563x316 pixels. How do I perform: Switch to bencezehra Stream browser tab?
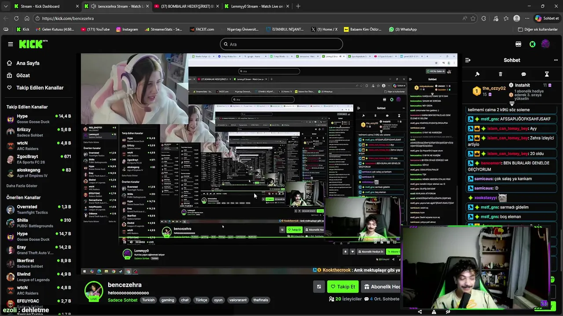(x=117, y=6)
